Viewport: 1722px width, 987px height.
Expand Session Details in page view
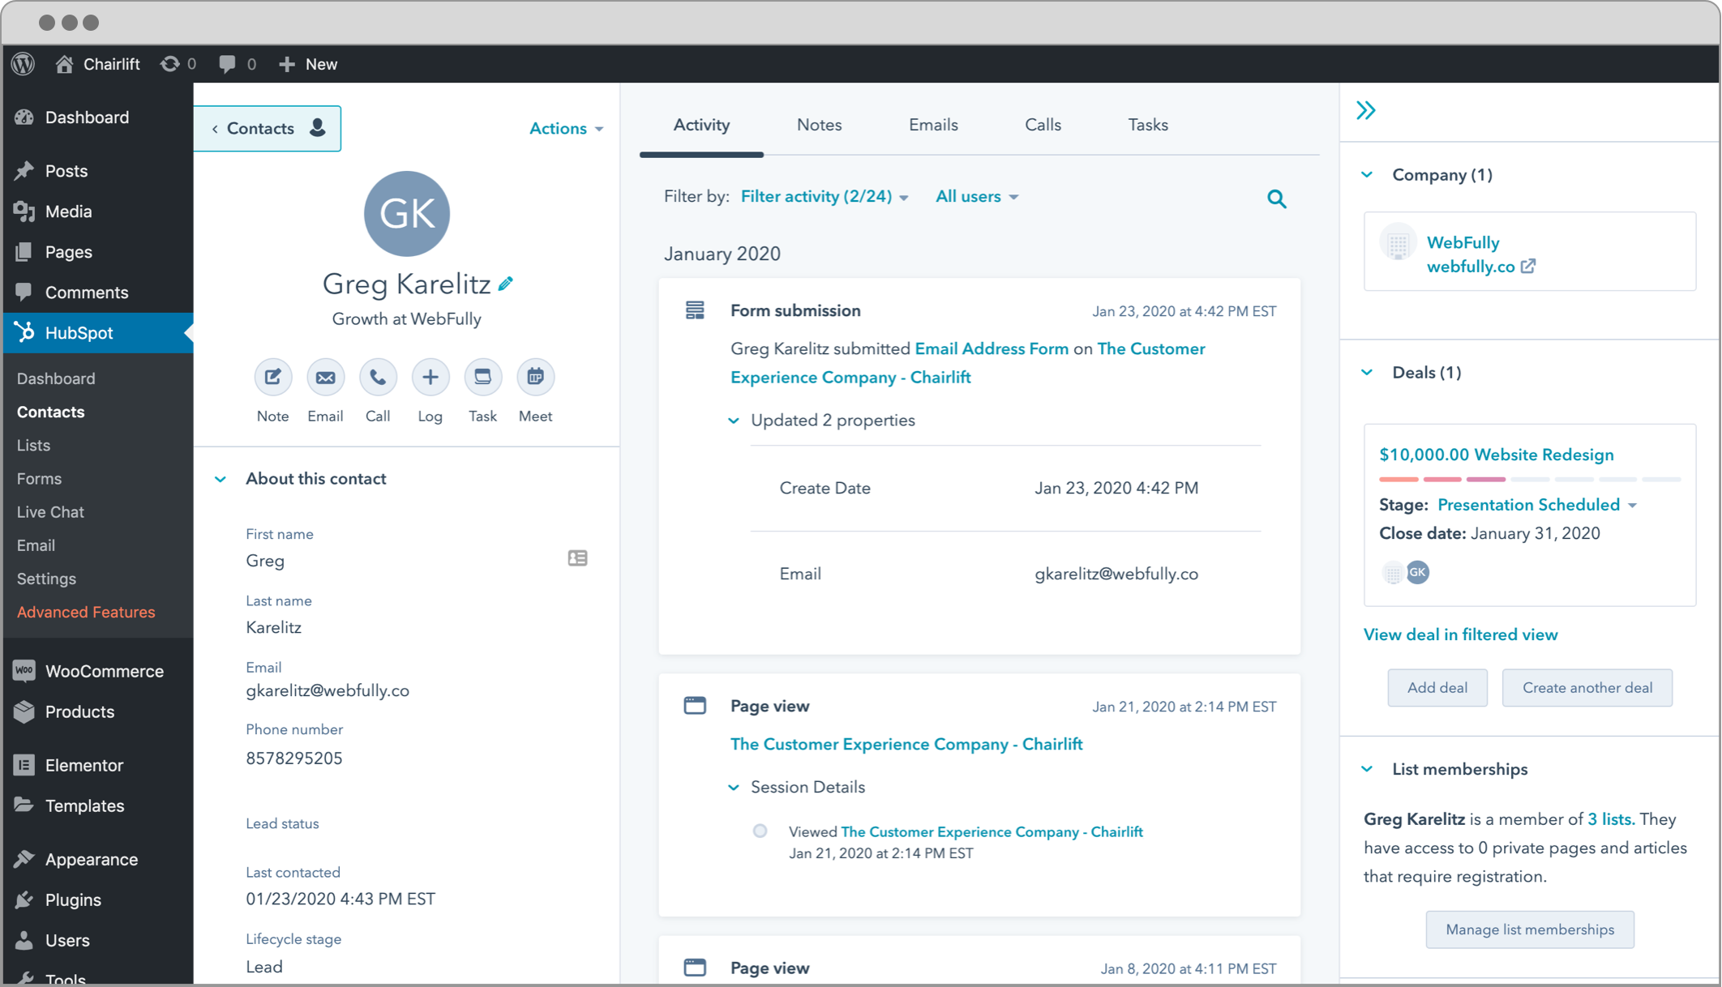pos(735,787)
